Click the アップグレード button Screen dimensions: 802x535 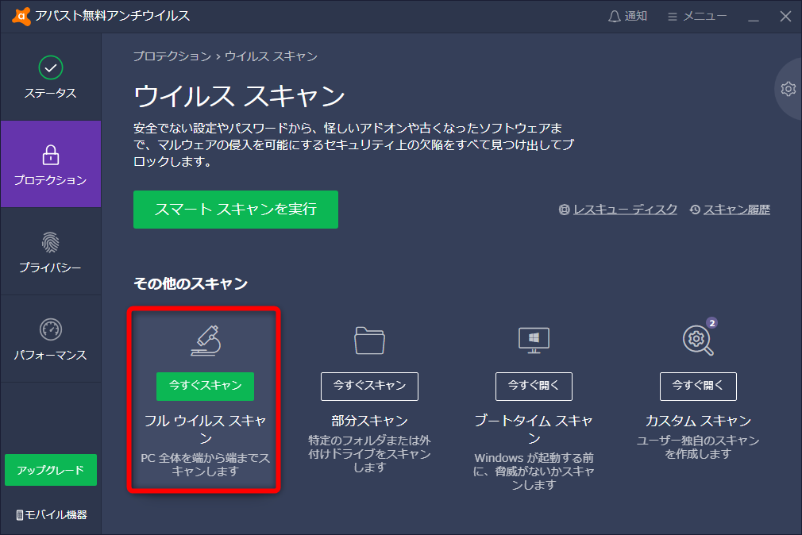(x=51, y=470)
